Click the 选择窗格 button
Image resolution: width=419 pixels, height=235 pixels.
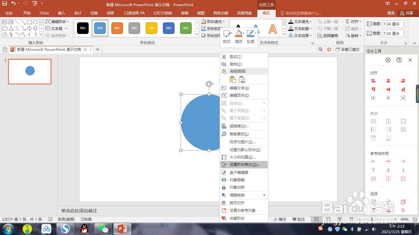pos(328,35)
